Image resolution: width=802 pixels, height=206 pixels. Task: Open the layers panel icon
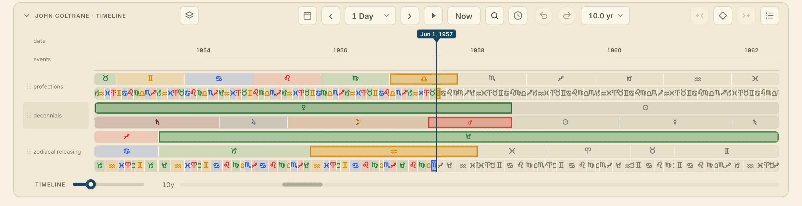coord(189,16)
